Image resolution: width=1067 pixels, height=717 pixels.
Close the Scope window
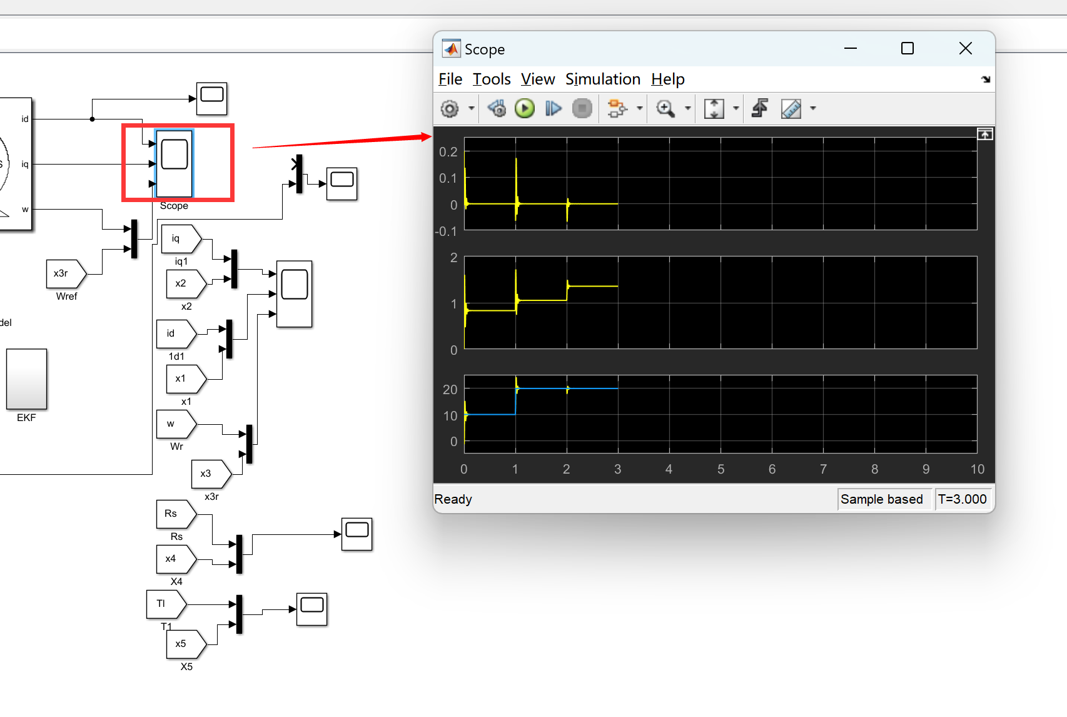[966, 49]
